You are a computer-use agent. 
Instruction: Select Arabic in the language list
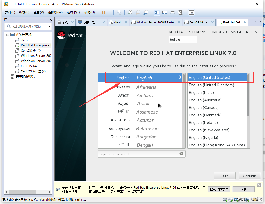pyautogui.click(x=140, y=103)
